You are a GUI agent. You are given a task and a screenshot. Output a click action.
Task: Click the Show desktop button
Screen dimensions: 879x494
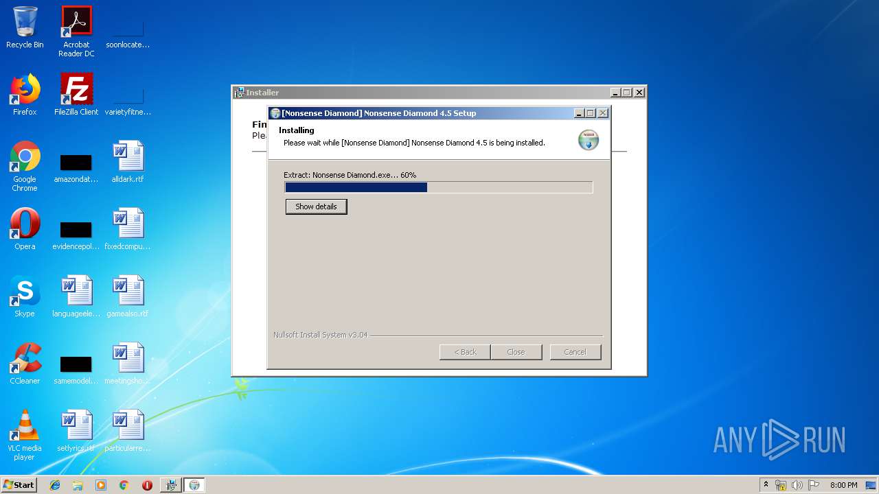(x=871, y=485)
